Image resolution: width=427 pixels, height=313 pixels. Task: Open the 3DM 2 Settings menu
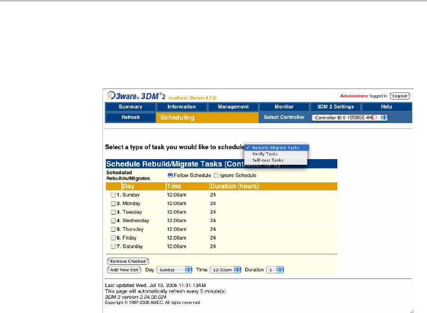click(335, 107)
